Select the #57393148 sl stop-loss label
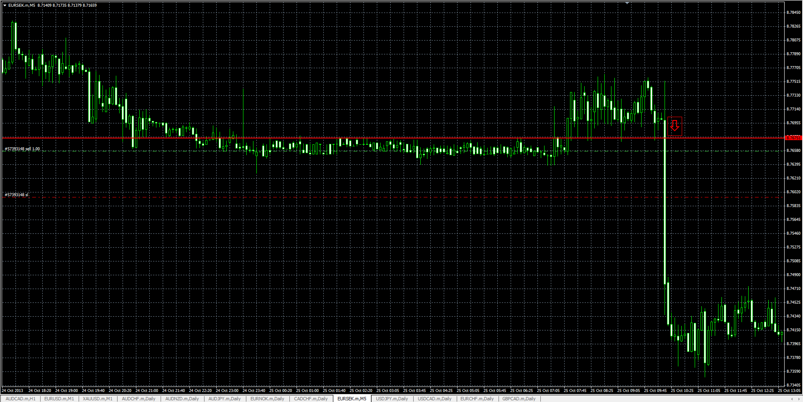The image size is (803, 402). coord(17,195)
